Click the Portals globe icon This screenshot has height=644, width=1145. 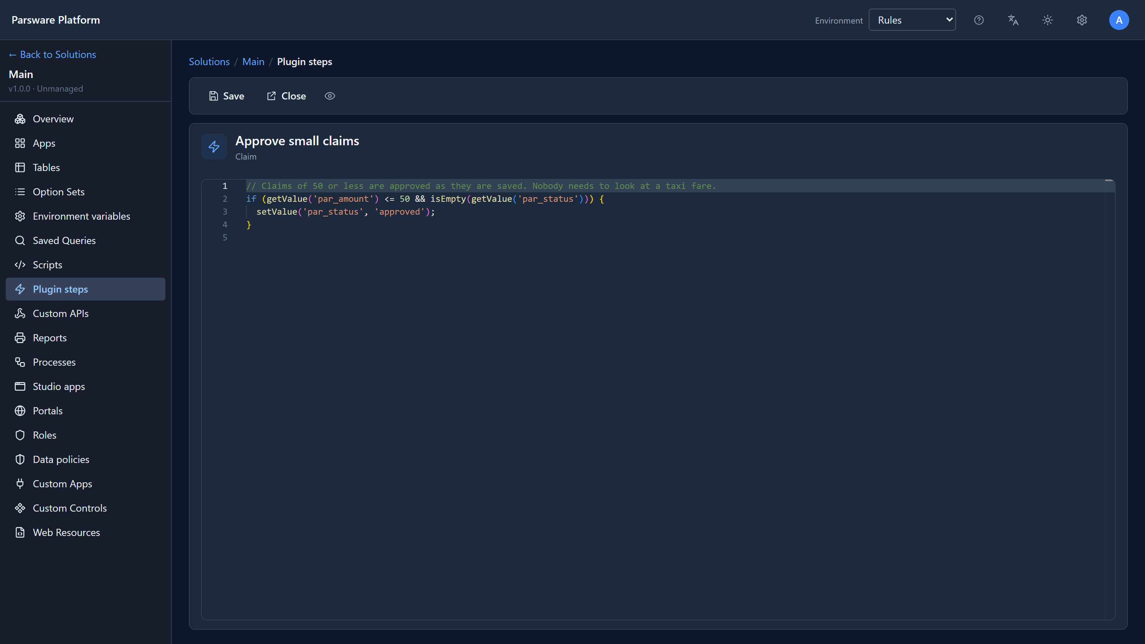20,411
